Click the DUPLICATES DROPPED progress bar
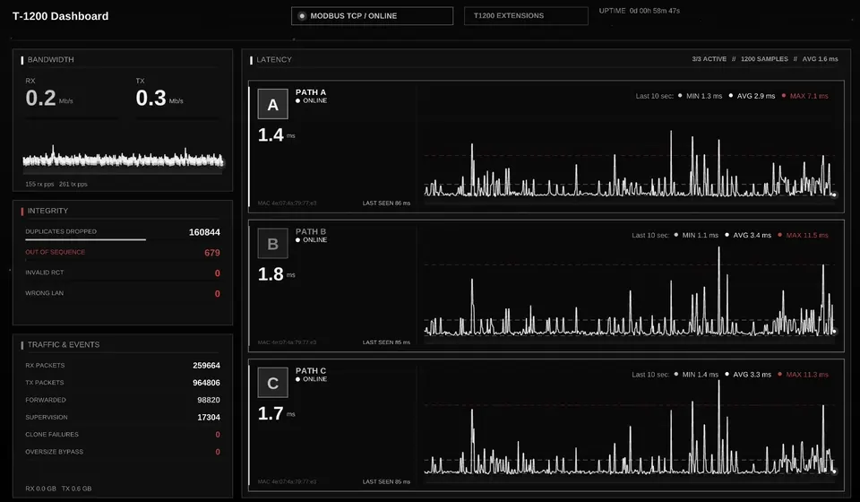The image size is (860, 502). coord(86,239)
